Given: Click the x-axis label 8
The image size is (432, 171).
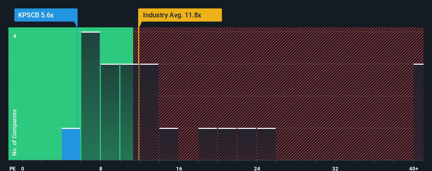Looking at the screenshot, I should coord(101,168).
